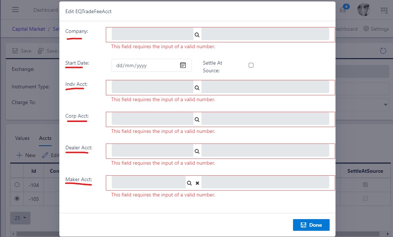Clear the Maker Acct field value
The image size is (393, 237).
[197, 183]
